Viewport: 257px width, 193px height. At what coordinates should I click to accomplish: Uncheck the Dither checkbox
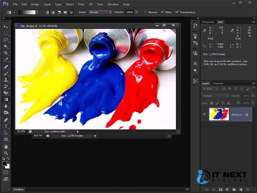click(162, 12)
